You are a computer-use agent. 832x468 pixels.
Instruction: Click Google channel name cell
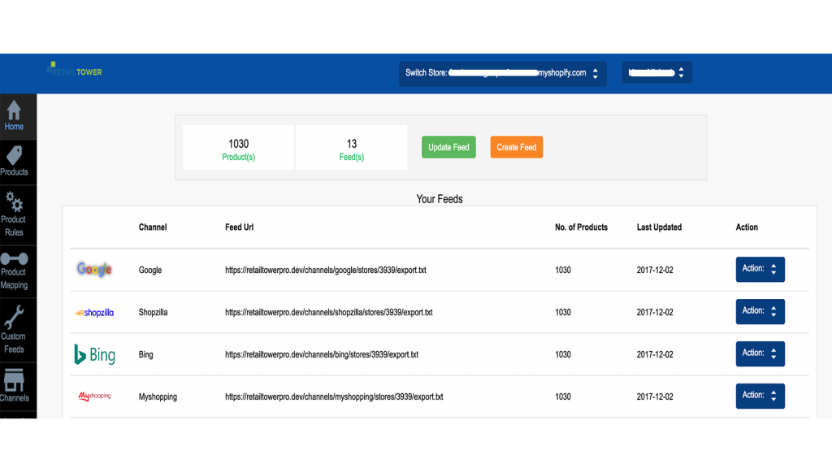pos(150,270)
